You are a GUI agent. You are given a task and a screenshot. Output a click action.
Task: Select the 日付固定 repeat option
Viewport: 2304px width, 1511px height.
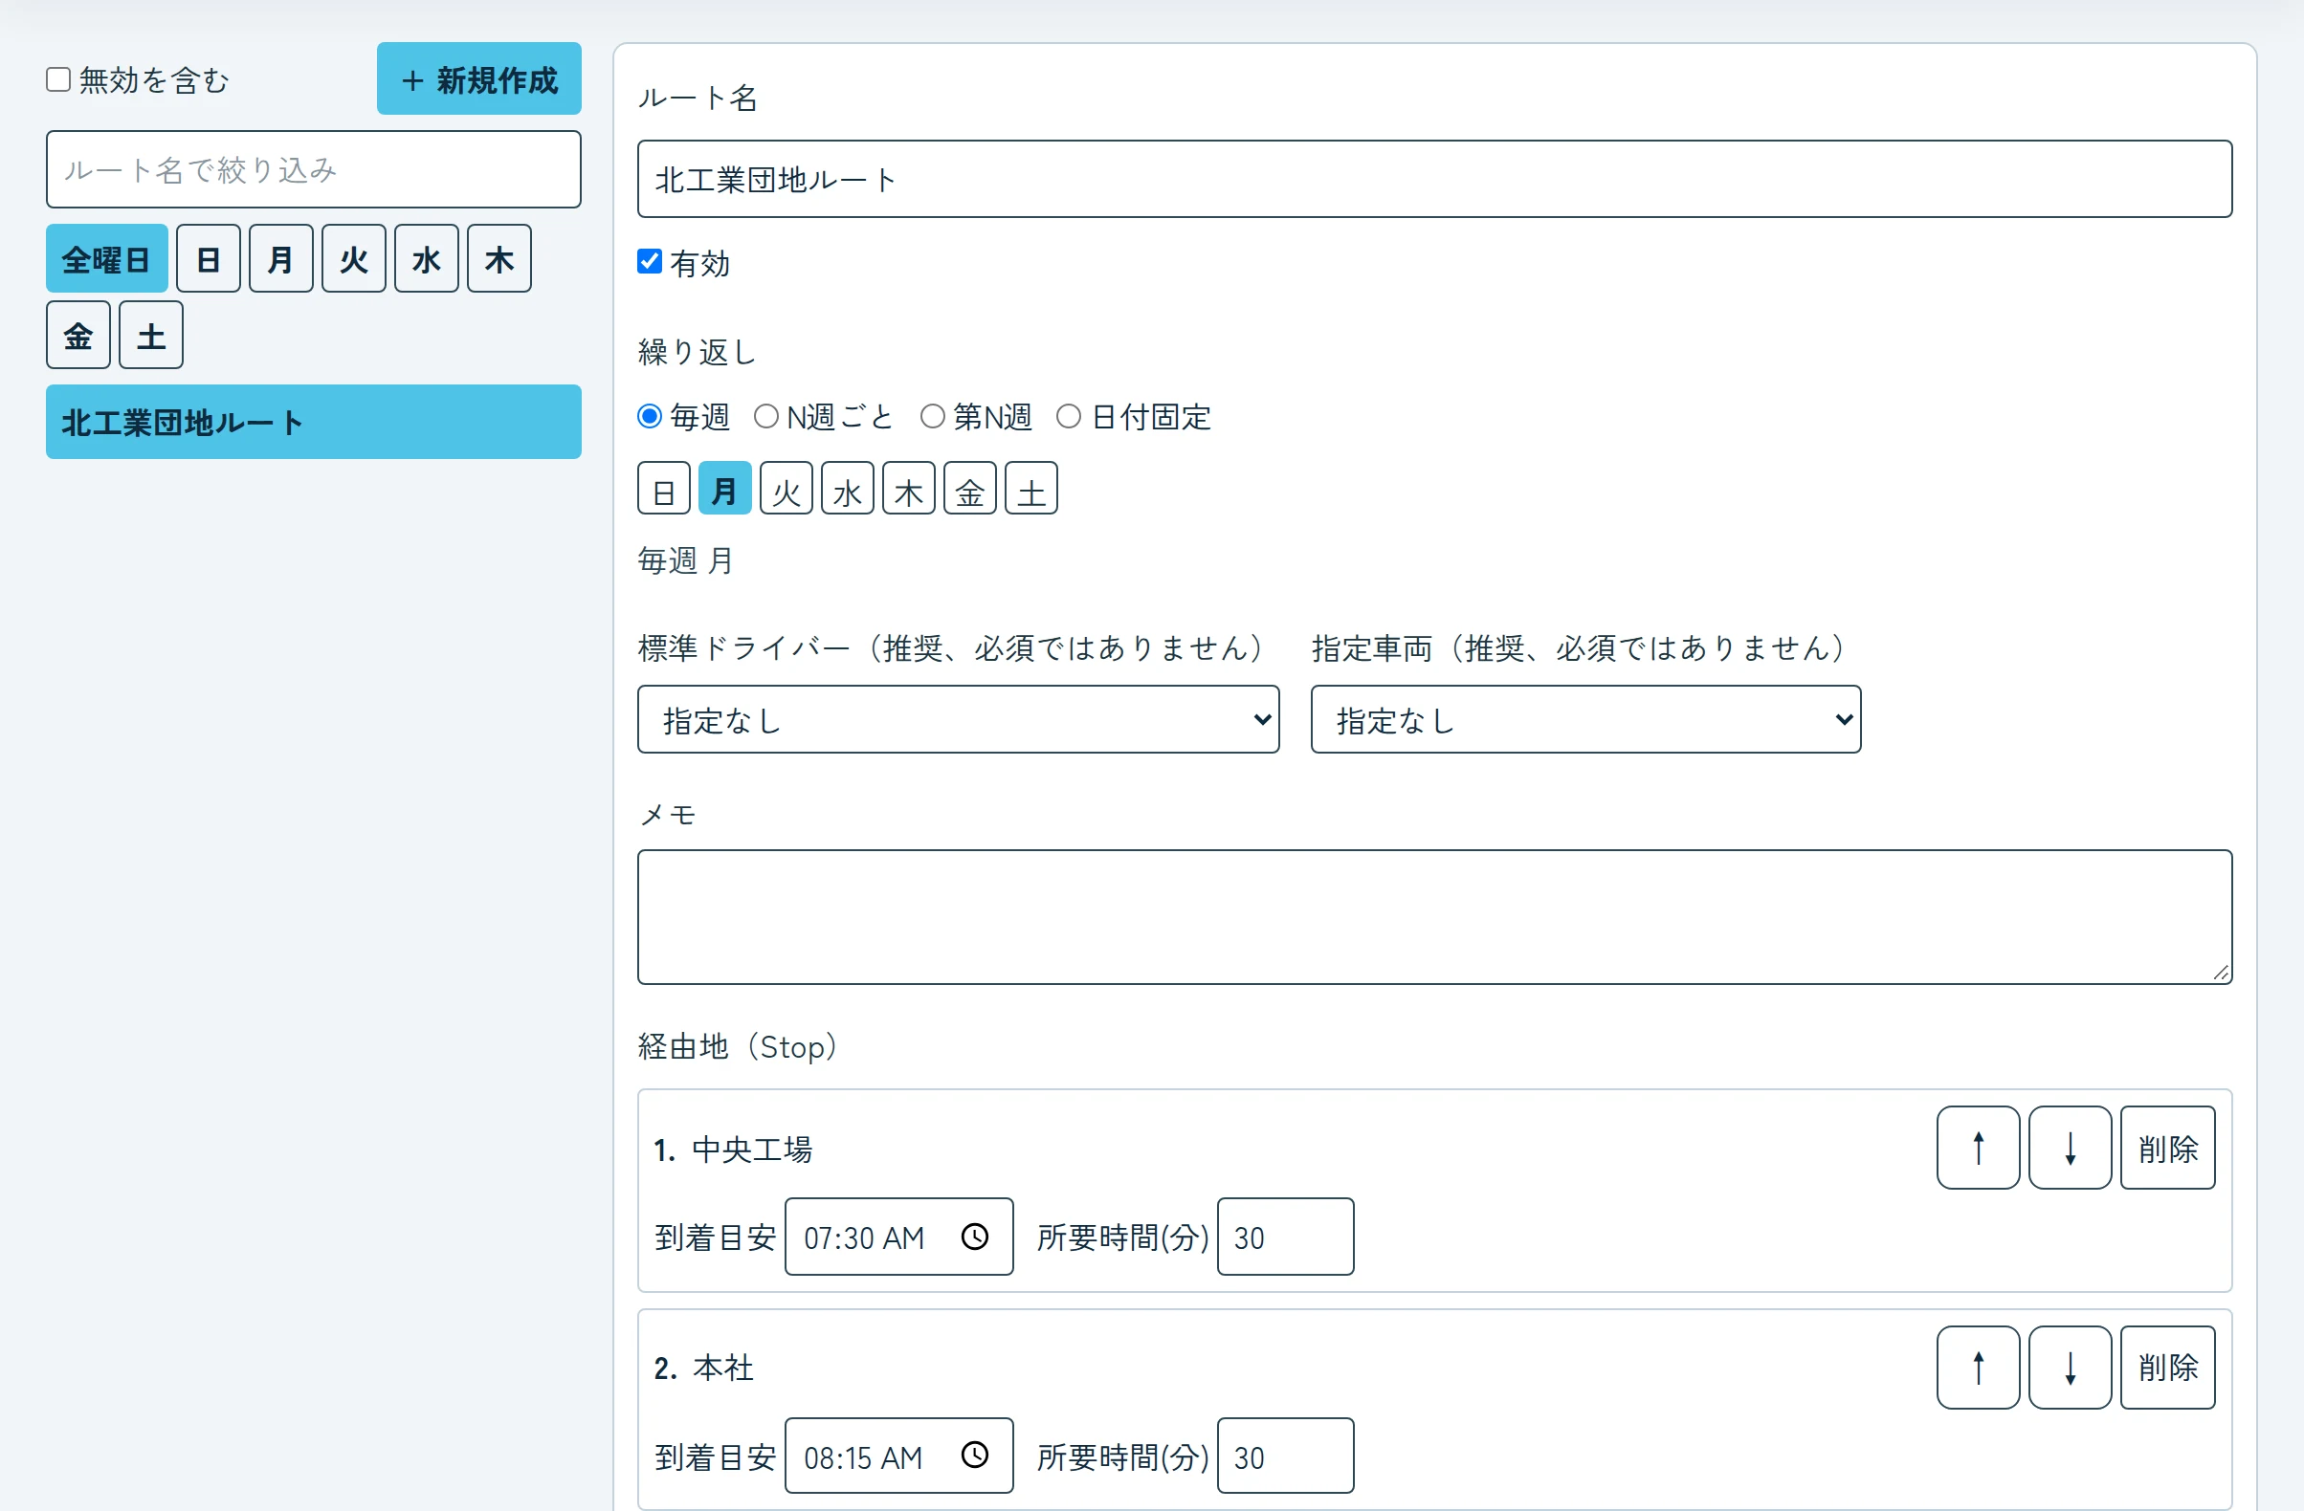coord(1069,416)
